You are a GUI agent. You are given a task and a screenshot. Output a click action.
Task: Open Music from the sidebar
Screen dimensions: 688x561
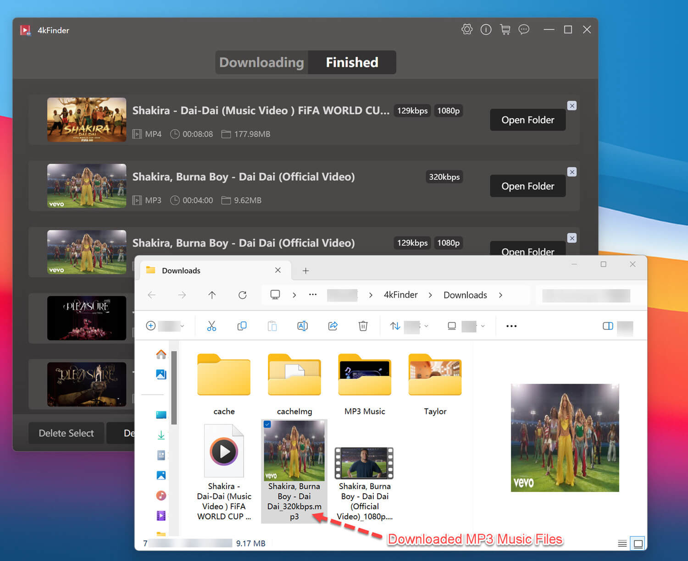pos(161,495)
